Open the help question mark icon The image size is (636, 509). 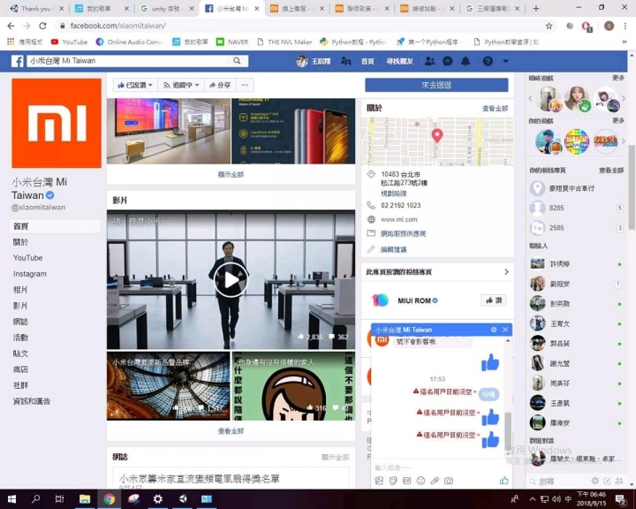488,61
